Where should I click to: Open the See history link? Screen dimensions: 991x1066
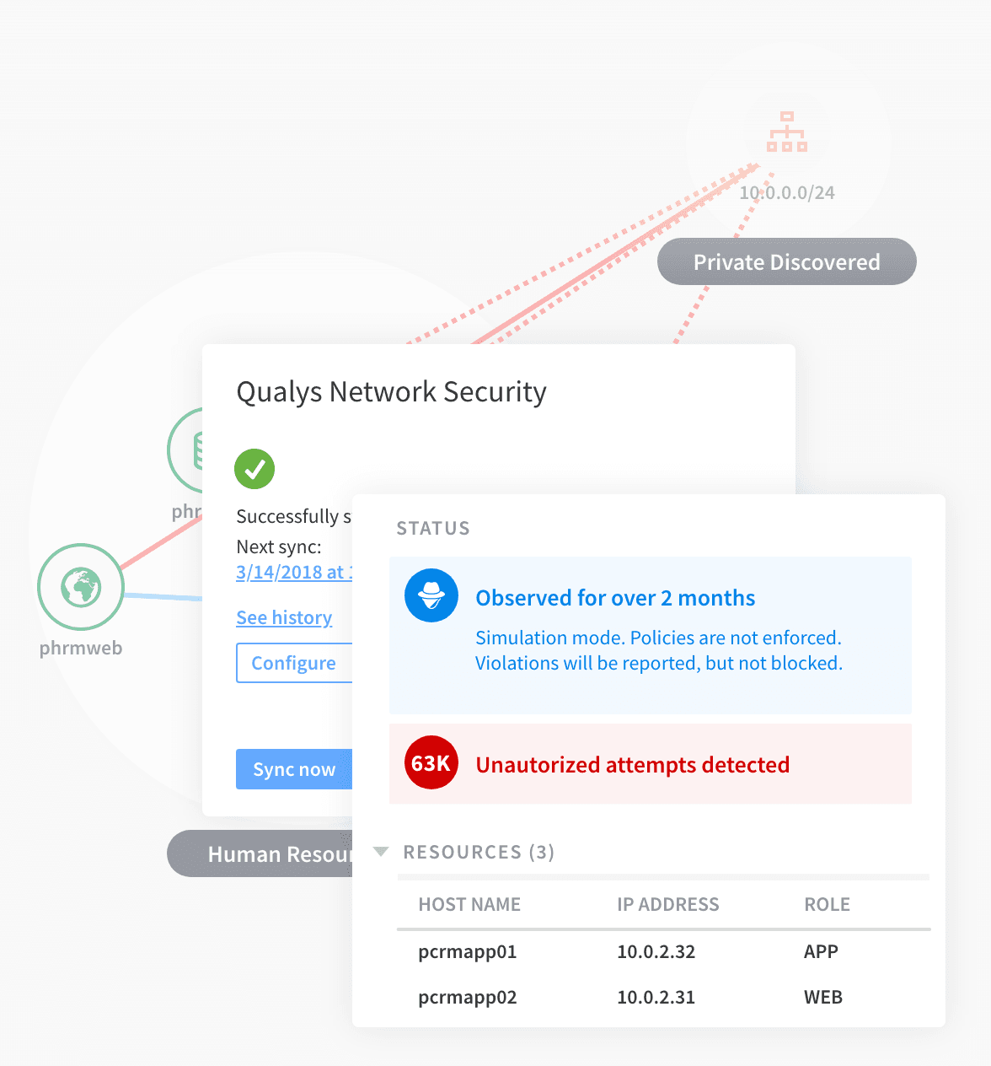[284, 617]
